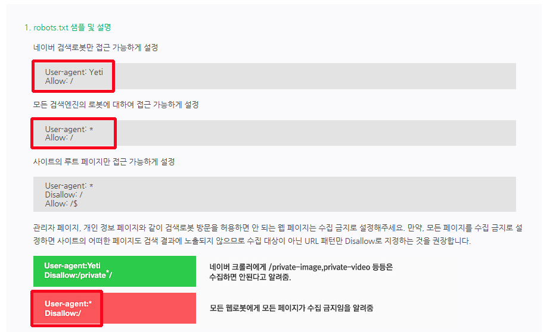Click the paragraph starting with "관리자 페이지"
This screenshot has width=556, height=332.
coord(278,234)
